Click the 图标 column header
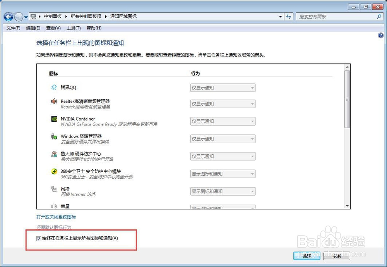 click(x=53, y=73)
